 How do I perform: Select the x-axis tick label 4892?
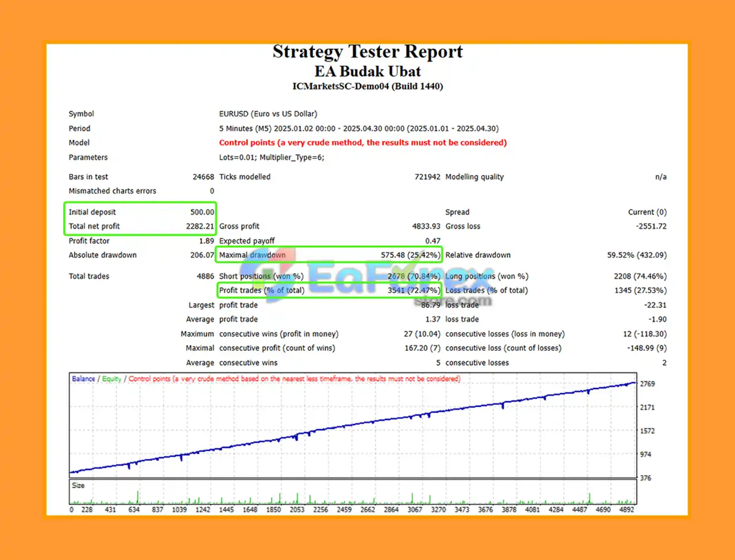point(626,510)
